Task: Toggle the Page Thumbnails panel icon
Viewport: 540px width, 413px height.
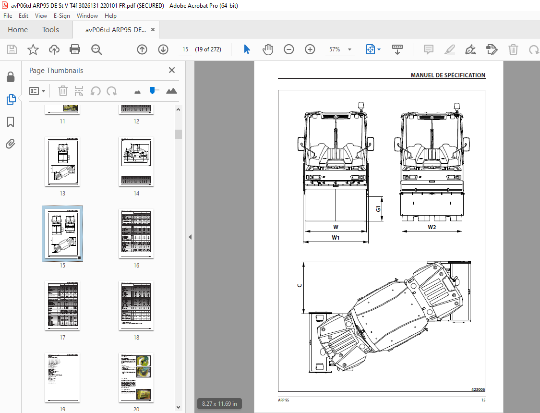Action: [x=11, y=99]
